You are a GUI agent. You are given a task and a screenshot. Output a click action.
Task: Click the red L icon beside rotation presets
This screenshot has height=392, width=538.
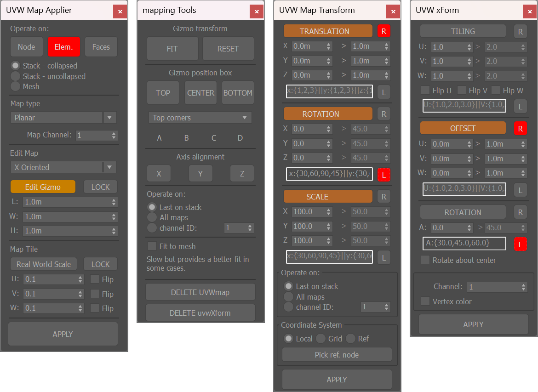(384, 174)
